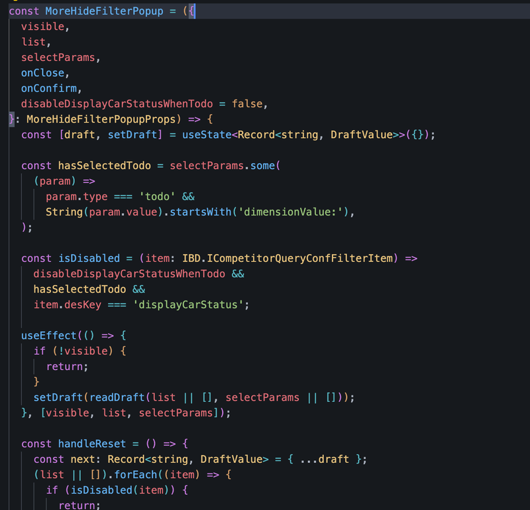This screenshot has height=510, width=530.
Task: Click the ICompetitorQueryConfFilterItem type name
Action: tap(300, 258)
